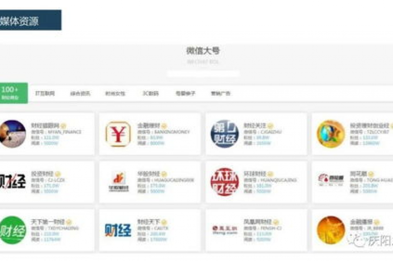Click the verified badge next to 金融理财
Screen dimensions: 393x261
point(164,126)
